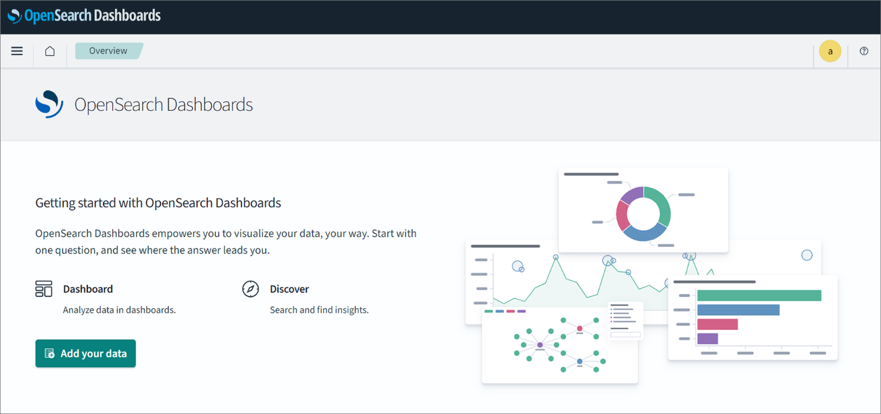This screenshot has height=414, width=881.
Task: Click the OpenSearch Dashboards logo in the header
Action: click(x=84, y=16)
